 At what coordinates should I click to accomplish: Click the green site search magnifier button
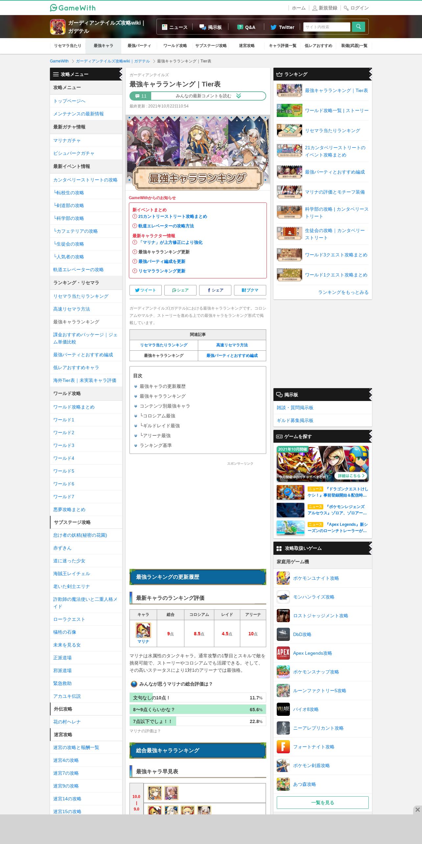[x=358, y=27]
